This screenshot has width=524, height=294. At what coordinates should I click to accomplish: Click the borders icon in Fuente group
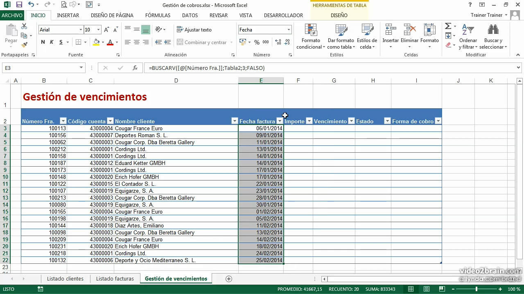click(77, 42)
